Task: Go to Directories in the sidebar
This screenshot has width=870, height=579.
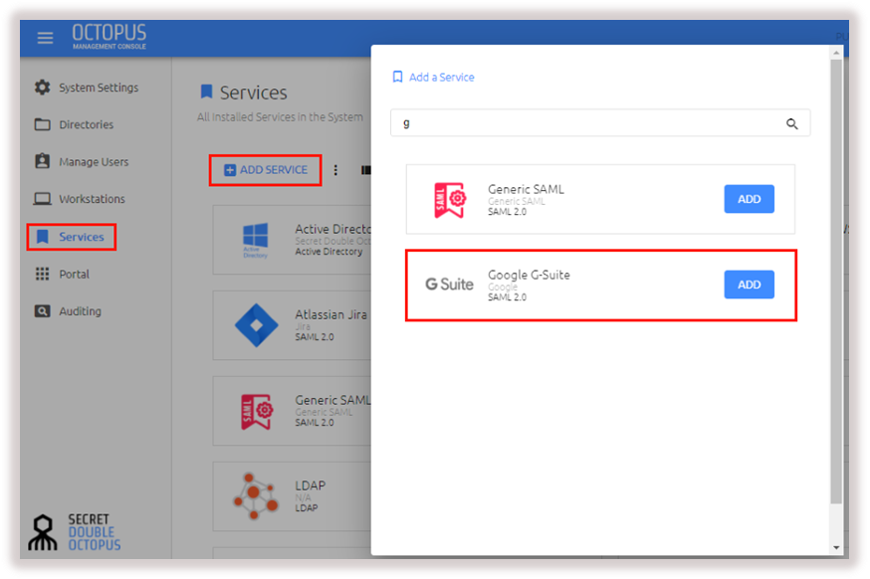Action: [x=75, y=124]
